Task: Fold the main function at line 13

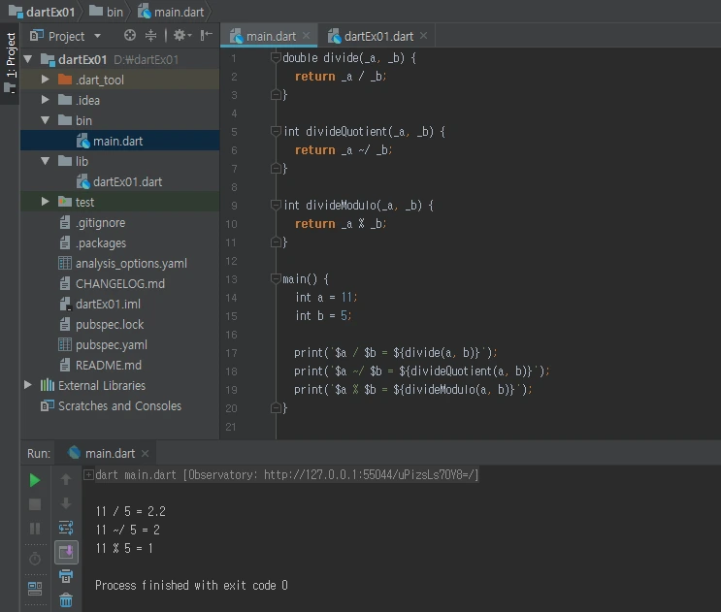Action: pos(276,278)
